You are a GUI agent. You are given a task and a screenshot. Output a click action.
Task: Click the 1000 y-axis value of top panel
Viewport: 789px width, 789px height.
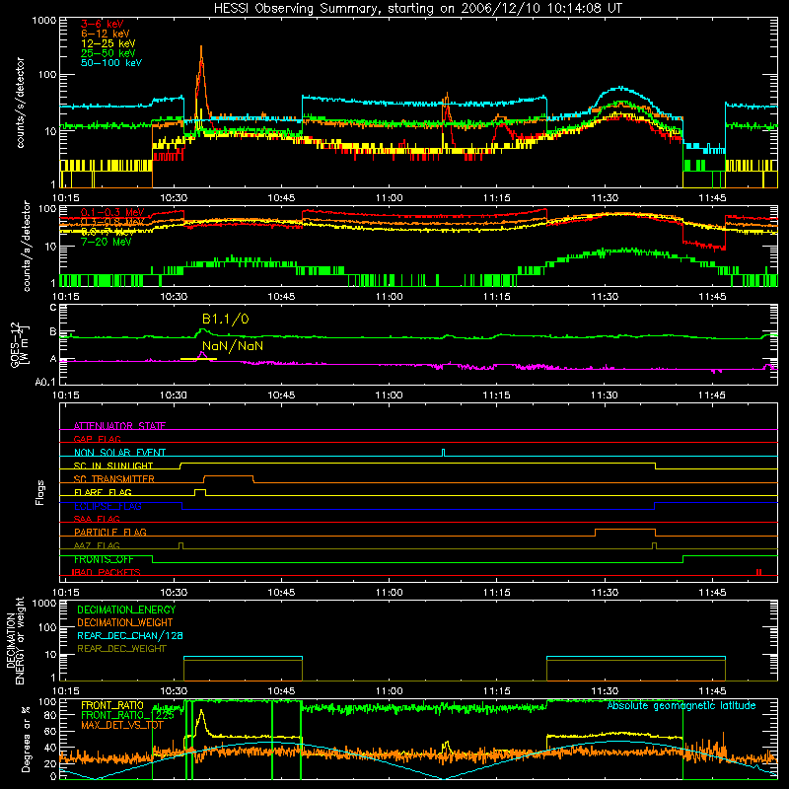[43, 21]
